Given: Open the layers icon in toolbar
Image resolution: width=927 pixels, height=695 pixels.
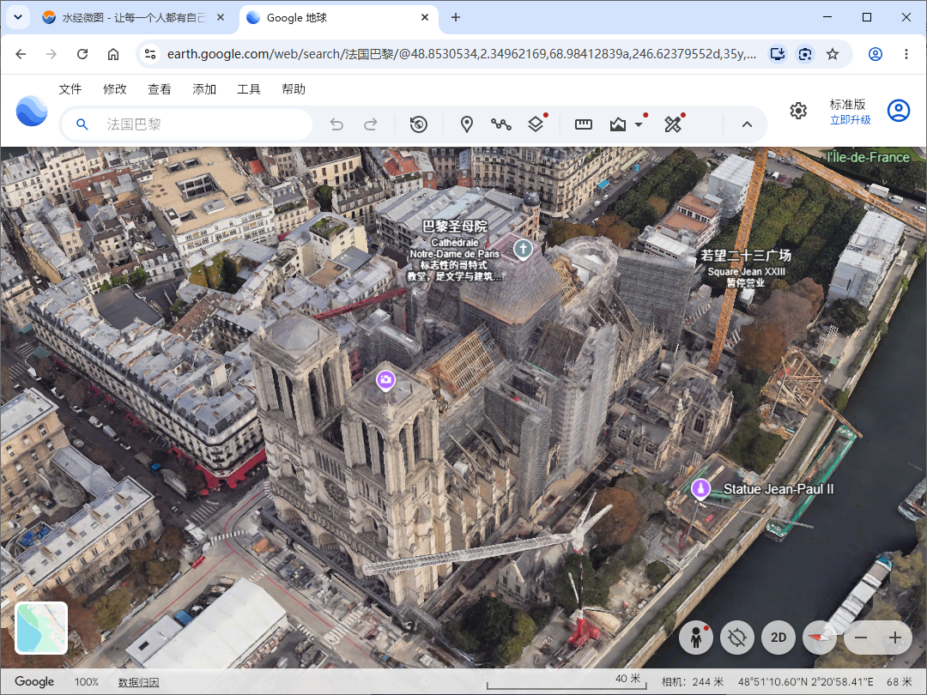Looking at the screenshot, I should click(536, 124).
